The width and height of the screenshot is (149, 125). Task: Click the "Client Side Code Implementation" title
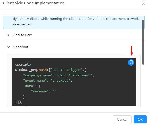(x=34, y=3)
